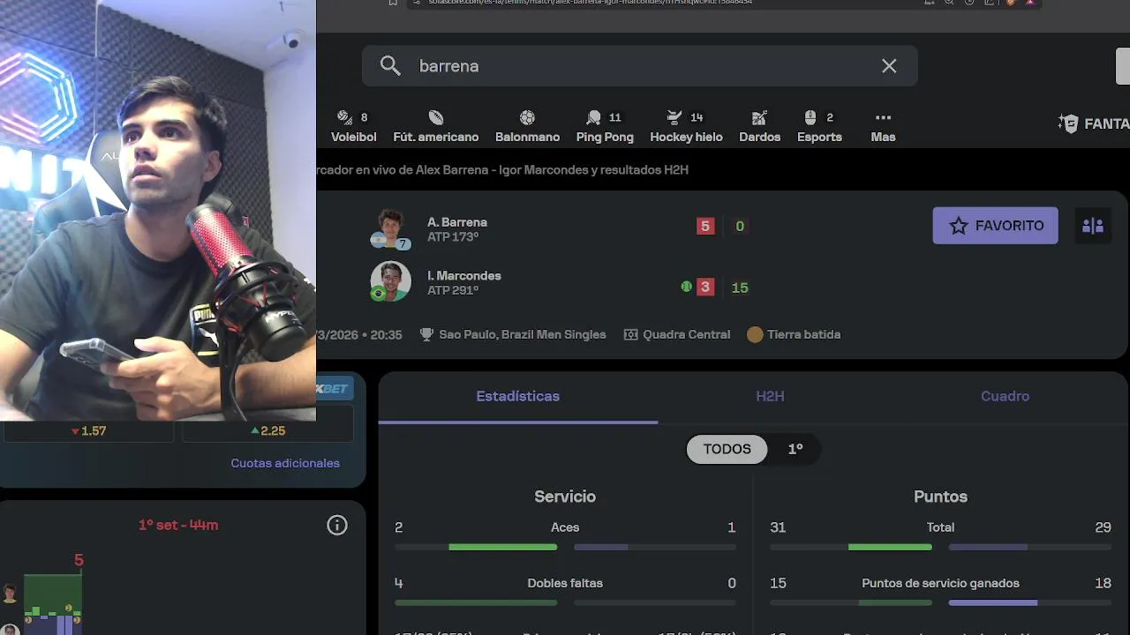Image resolution: width=1130 pixels, height=635 pixels.
Task: Switch to the H2H tab
Action: [x=770, y=397]
